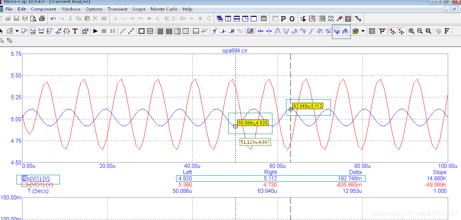
Task: Click the plot title opa694.cir
Action: 235,51
